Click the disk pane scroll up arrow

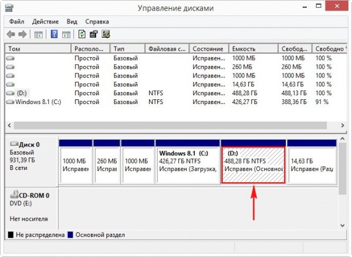(343, 139)
